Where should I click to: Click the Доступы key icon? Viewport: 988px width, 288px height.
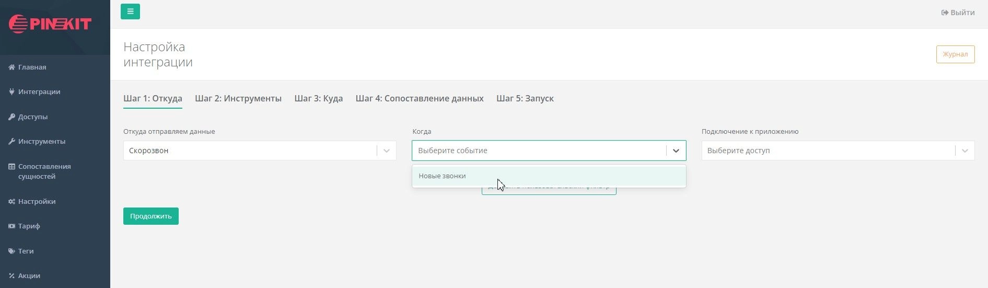(x=11, y=117)
